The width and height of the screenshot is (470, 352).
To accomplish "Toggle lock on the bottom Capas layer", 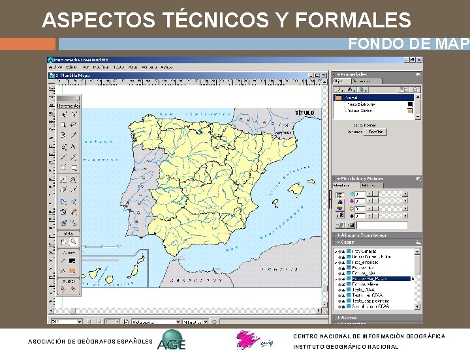I will pyautogui.click(x=343, y=306).
